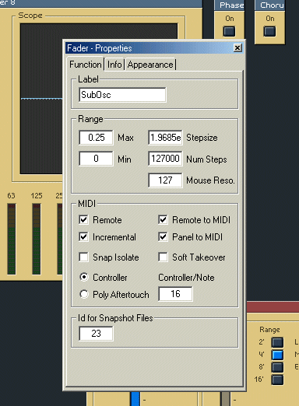This screenshot has width=299, height=406.
Task: Switch to the Info tab
Action: point(114,65)
